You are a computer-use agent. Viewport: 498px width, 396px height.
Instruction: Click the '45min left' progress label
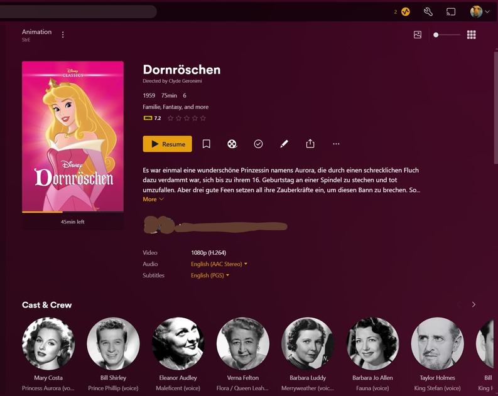tap(73, 222)
